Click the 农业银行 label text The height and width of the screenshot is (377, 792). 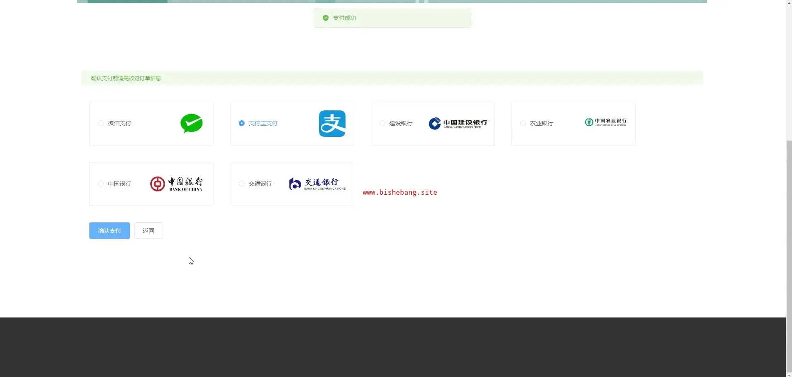(x=542, y=123)
